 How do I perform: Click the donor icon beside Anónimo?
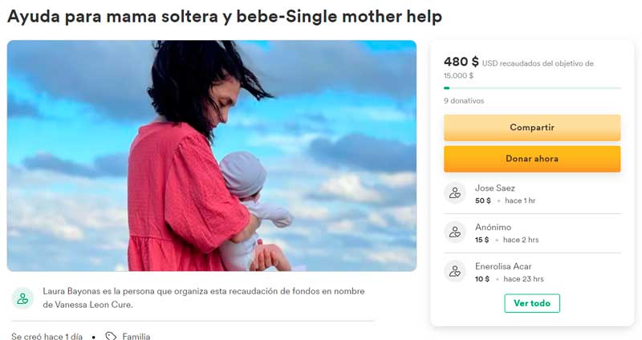click(455, 232)
